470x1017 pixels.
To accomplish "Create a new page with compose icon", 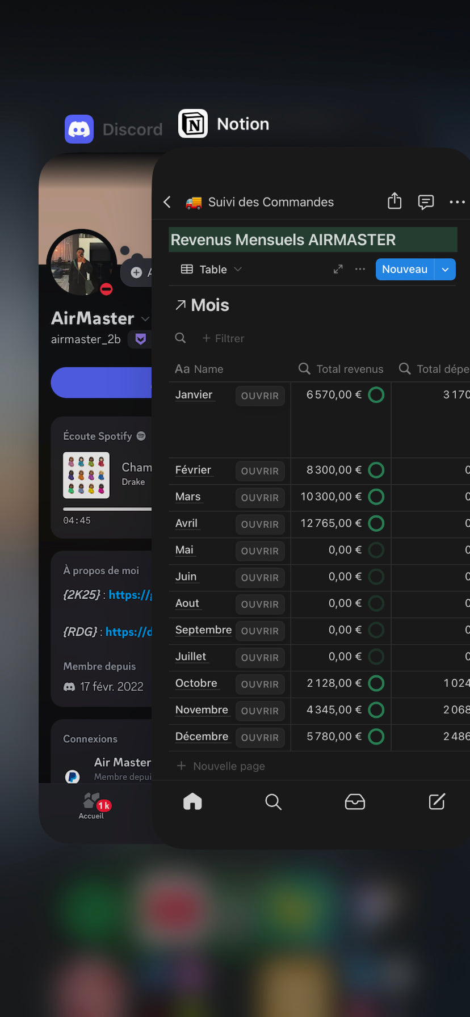I will [437, 801].
